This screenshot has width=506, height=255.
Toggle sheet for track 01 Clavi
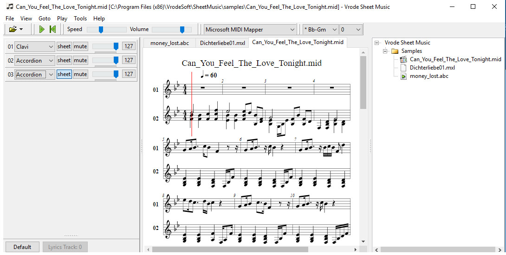pyautogui.click(x=64, y=46)
